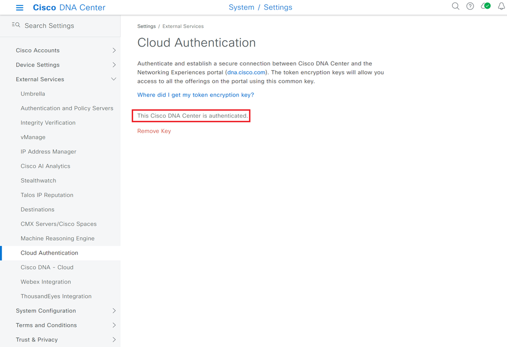
Task: Open CMX Servers/Cisco Spaces settings
Action: tap(58, 224)
